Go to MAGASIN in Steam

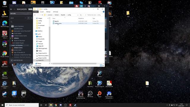22,9
